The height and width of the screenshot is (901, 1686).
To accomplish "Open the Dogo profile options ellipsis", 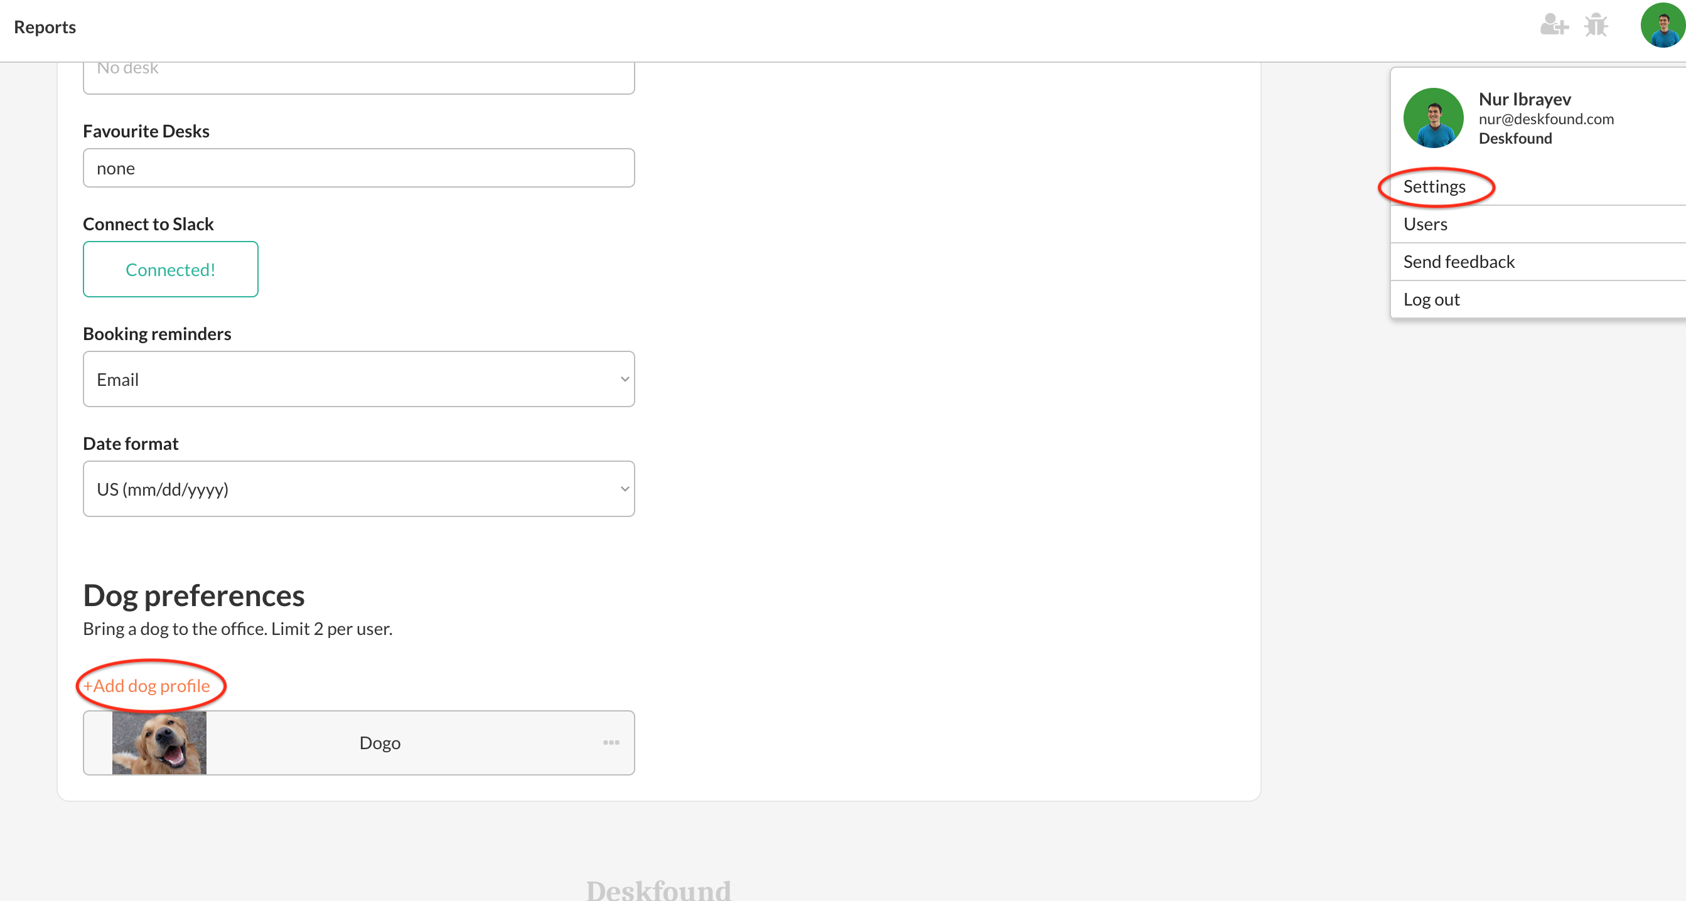I will (x=611, y=743).
